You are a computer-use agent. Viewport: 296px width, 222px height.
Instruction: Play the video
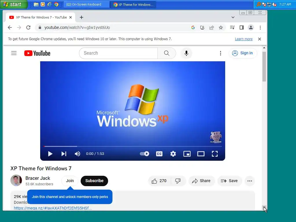tap(50, 154)
